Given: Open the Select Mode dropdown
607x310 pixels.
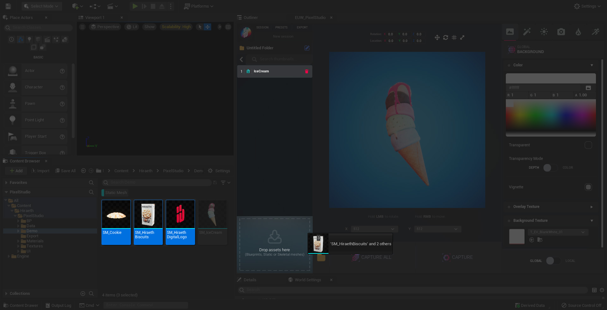Looking at the screenshot, I should tap(42, 6).
